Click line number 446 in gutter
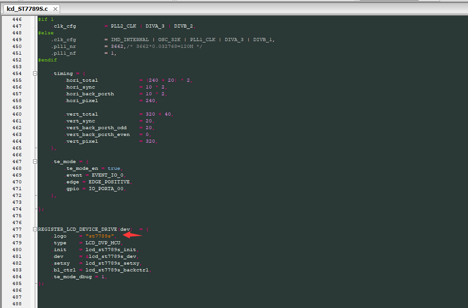The width and height of the screenshot is (468, 308). pos(17,19)
